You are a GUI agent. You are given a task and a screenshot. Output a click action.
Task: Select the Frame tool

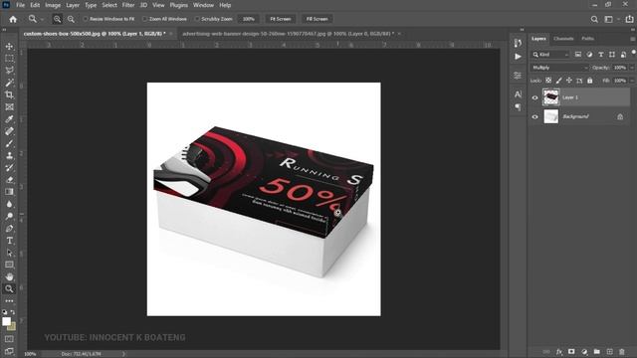click(x=9, y=107)
